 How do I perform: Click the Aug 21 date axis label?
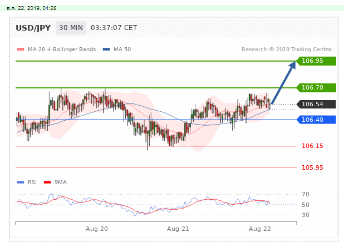pos(178,229)
